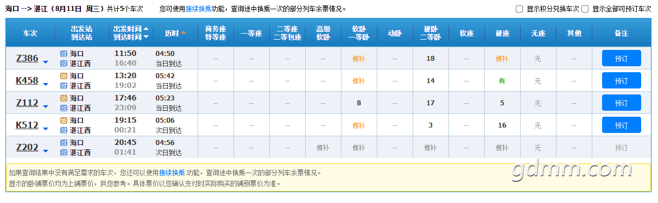Click Z386 无座 cell showing 无
This screenshot has width=658, height=203.
coord(537,59)
